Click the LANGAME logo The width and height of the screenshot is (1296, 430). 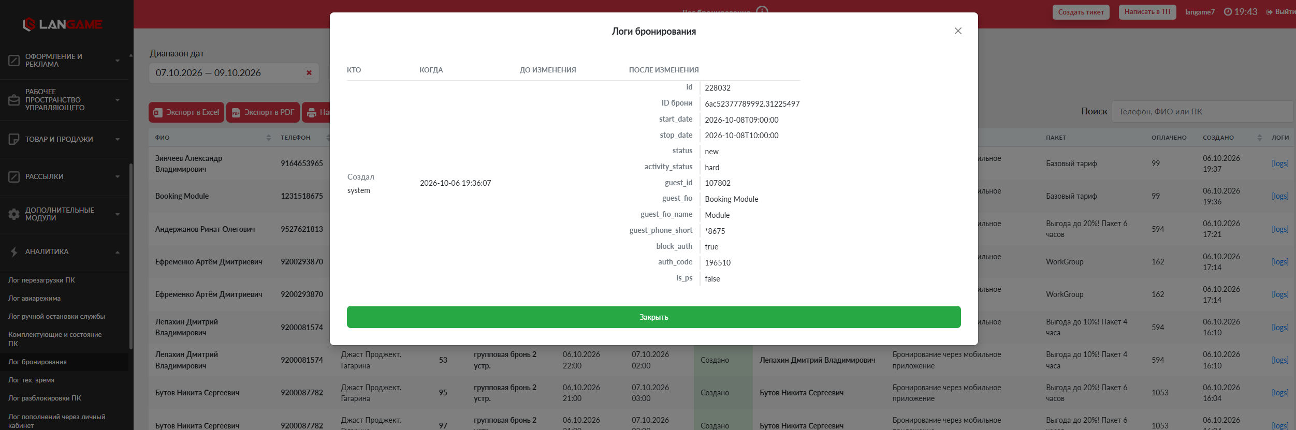(x=62, y=24)
